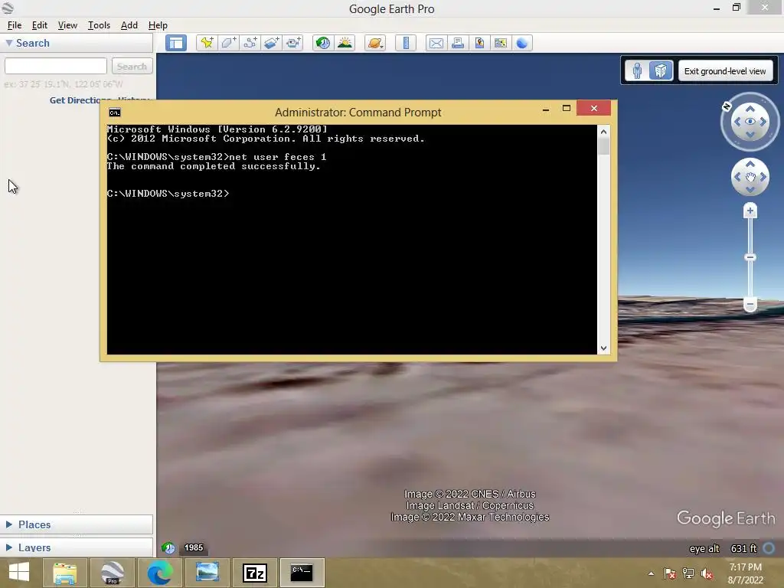Screen dimensions: 784x588
Task: Click Save Image toolbar icon
Action: pyautogui.click(x=479, y=43)
